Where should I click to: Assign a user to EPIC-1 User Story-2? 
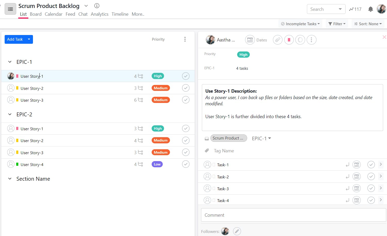tap(11, 88)
